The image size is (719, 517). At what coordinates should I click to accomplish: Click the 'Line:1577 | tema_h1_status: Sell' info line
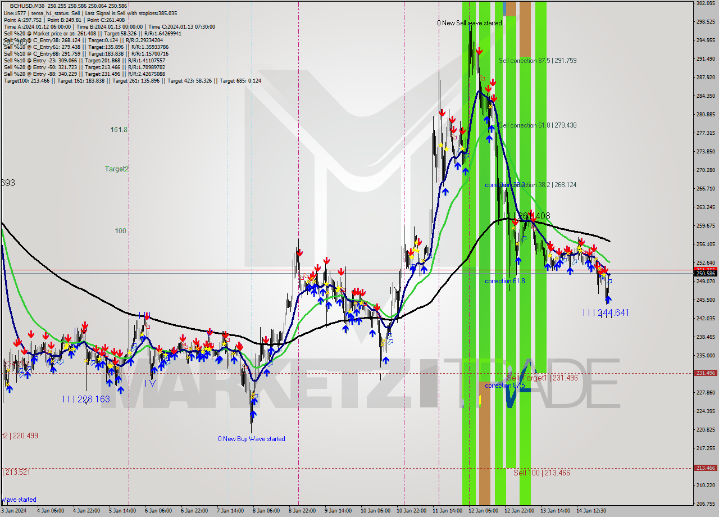tap(90, 13)
